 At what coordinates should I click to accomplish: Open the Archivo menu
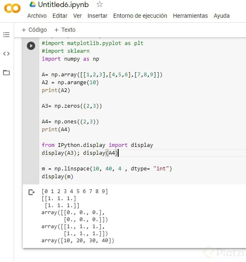[37, 16]
